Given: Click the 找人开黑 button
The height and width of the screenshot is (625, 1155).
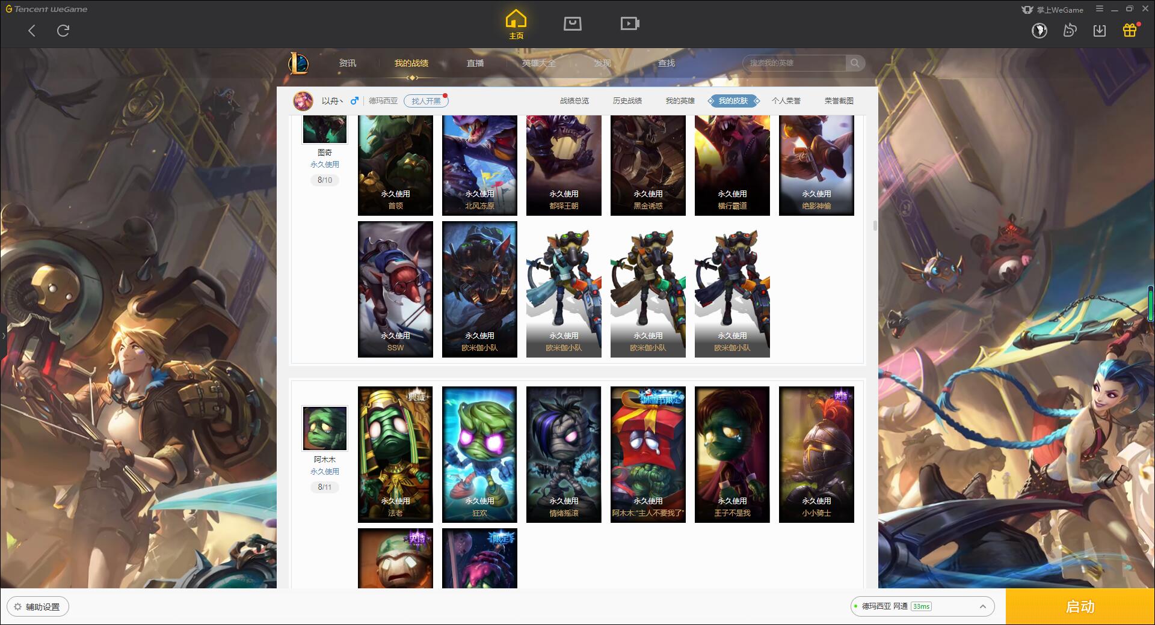Looking at the screenshot, I should (x=426, y=101).
